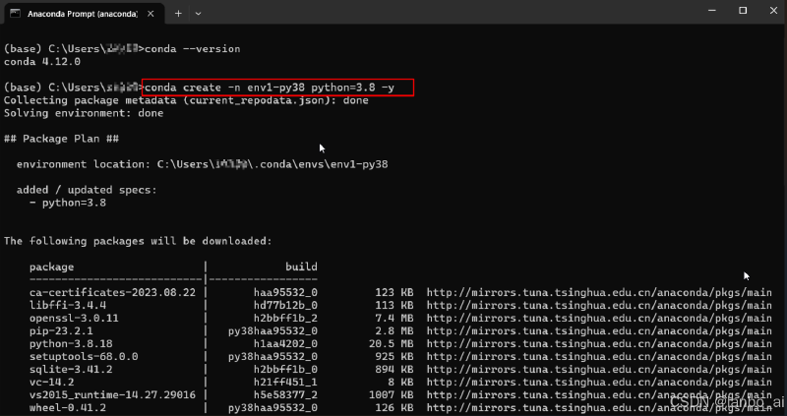787x416 pixels.
Task: Close the terminal window
Action: pyautogui.click(x=773, y=11)
